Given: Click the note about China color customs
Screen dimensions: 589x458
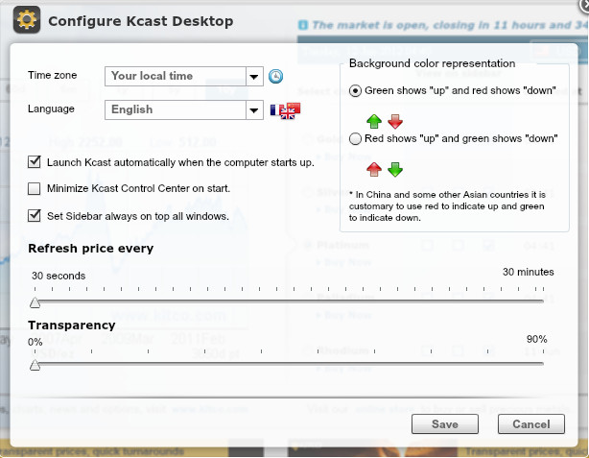Looking at the screenshot, I should coord(447,206).
